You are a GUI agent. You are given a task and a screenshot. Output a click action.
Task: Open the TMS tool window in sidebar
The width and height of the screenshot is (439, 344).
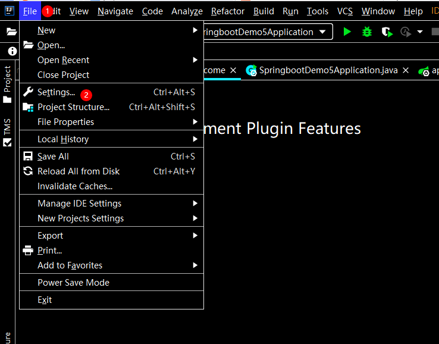click(7, 132)
